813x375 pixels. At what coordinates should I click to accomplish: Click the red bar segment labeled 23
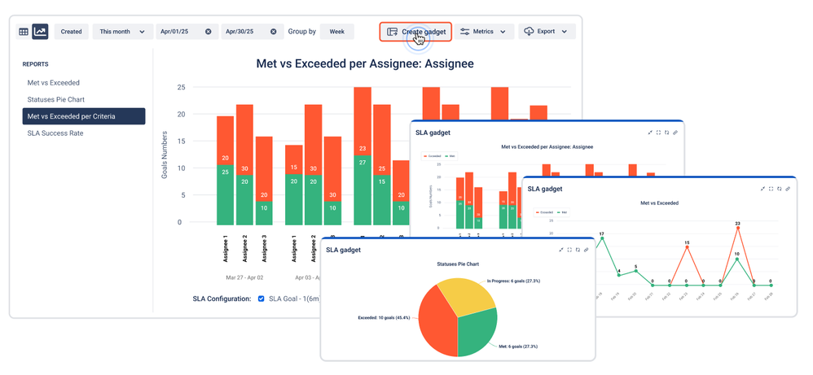[363, 121]
